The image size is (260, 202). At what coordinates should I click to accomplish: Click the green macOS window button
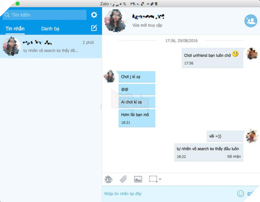pos(18,4)
